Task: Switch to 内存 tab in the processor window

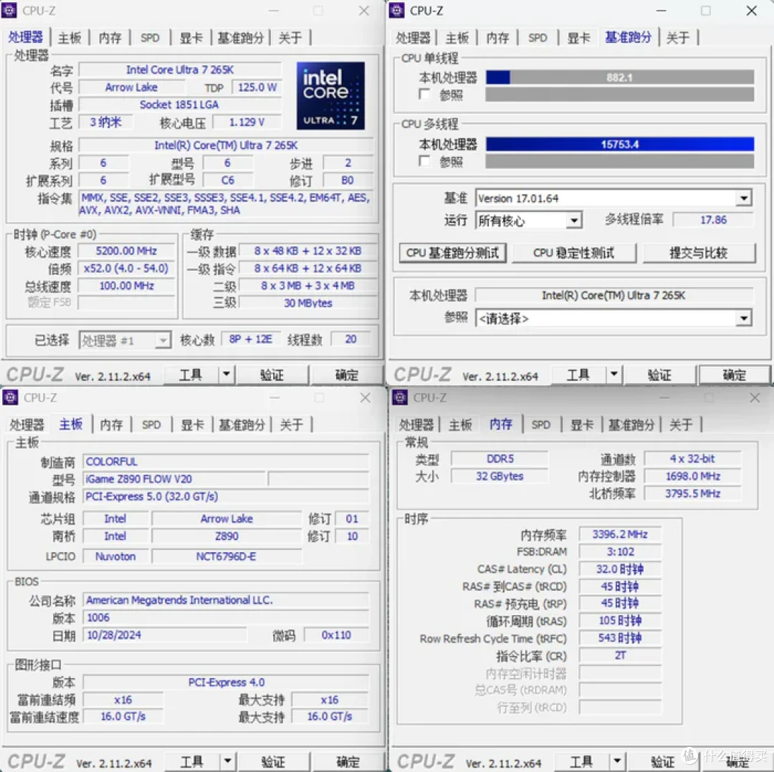Action: 110,37
